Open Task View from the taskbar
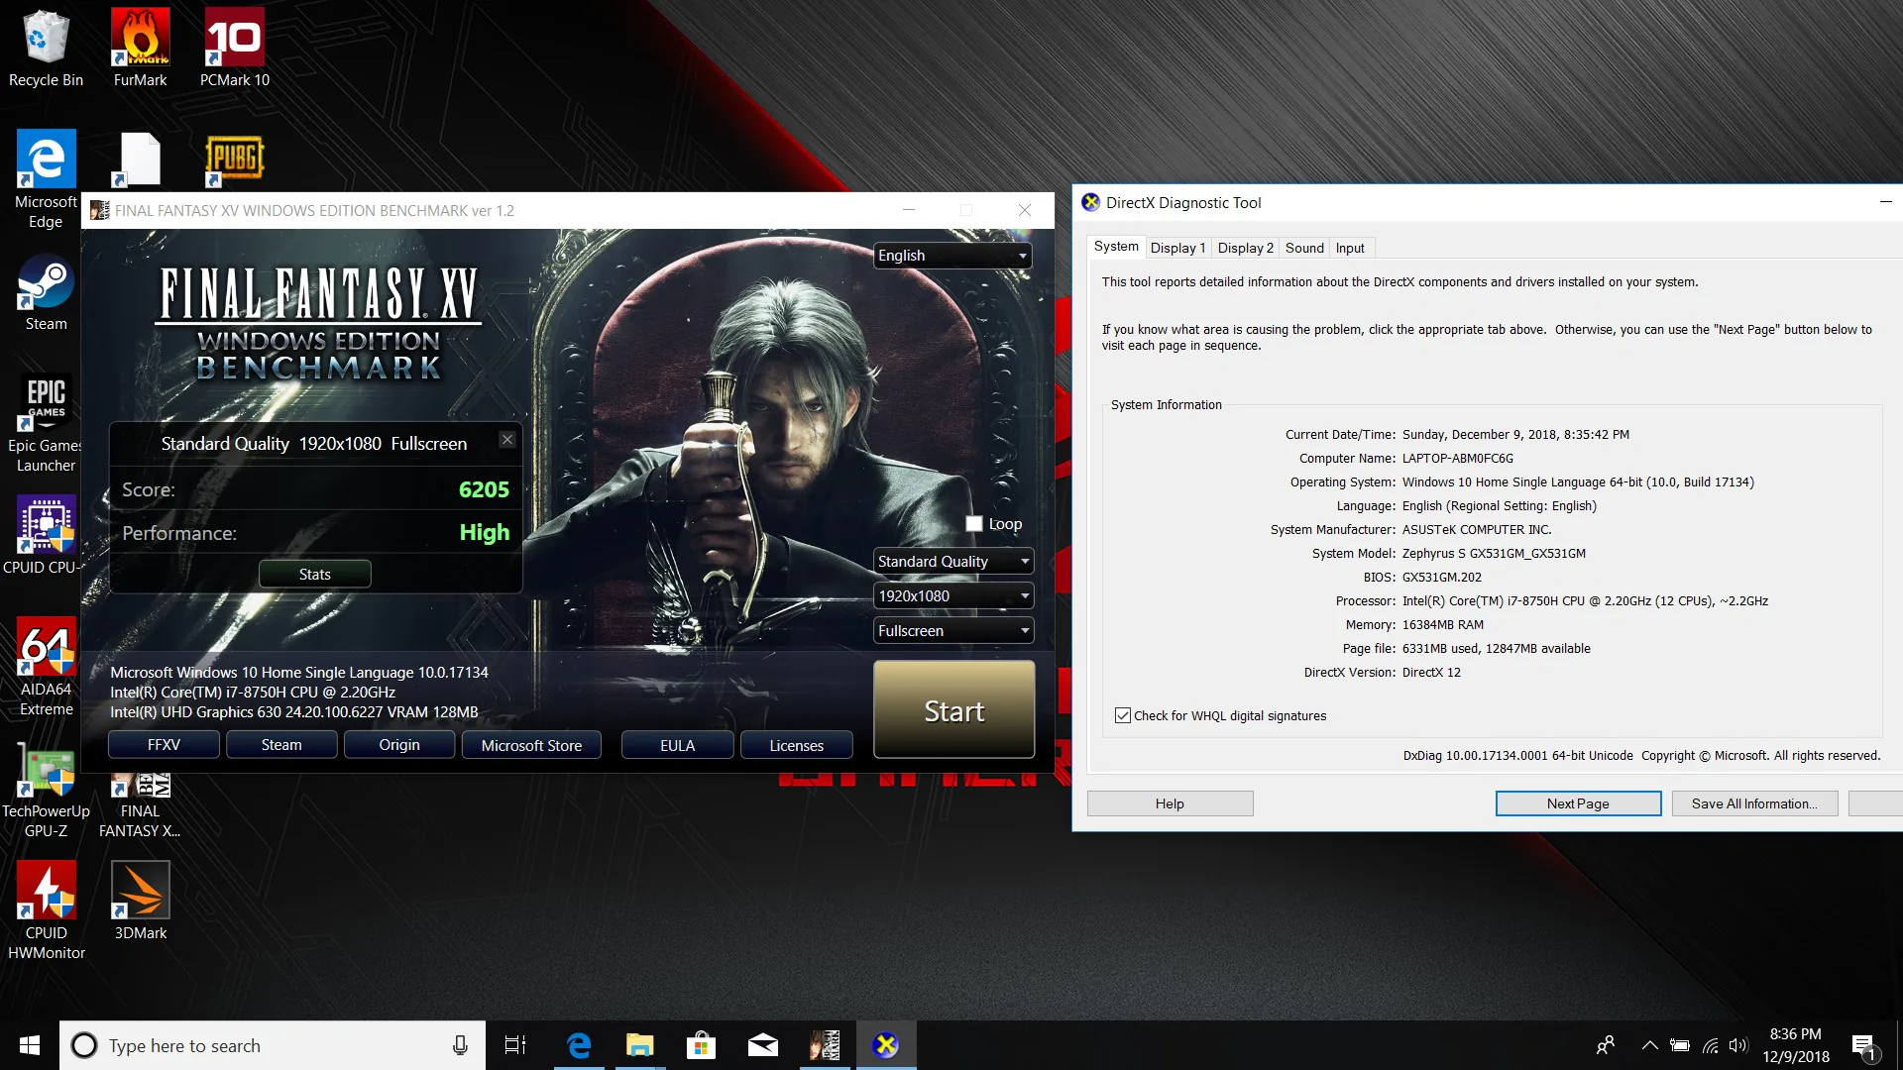This screenshot has height=1070, width=1903. click(515, 1045)
